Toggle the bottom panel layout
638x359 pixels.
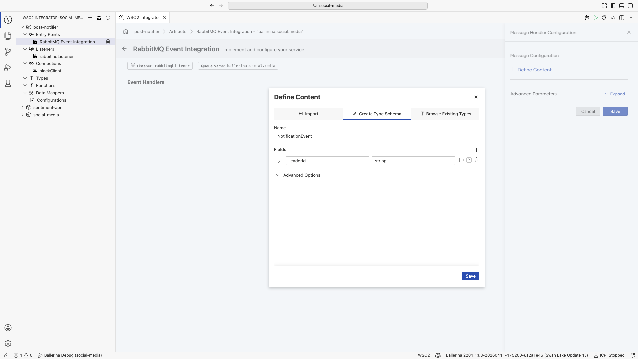coord(622,6)
